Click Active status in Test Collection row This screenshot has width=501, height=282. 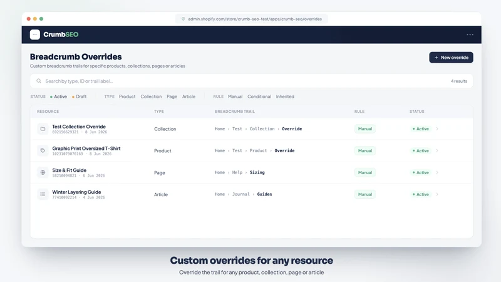(420, 129)
